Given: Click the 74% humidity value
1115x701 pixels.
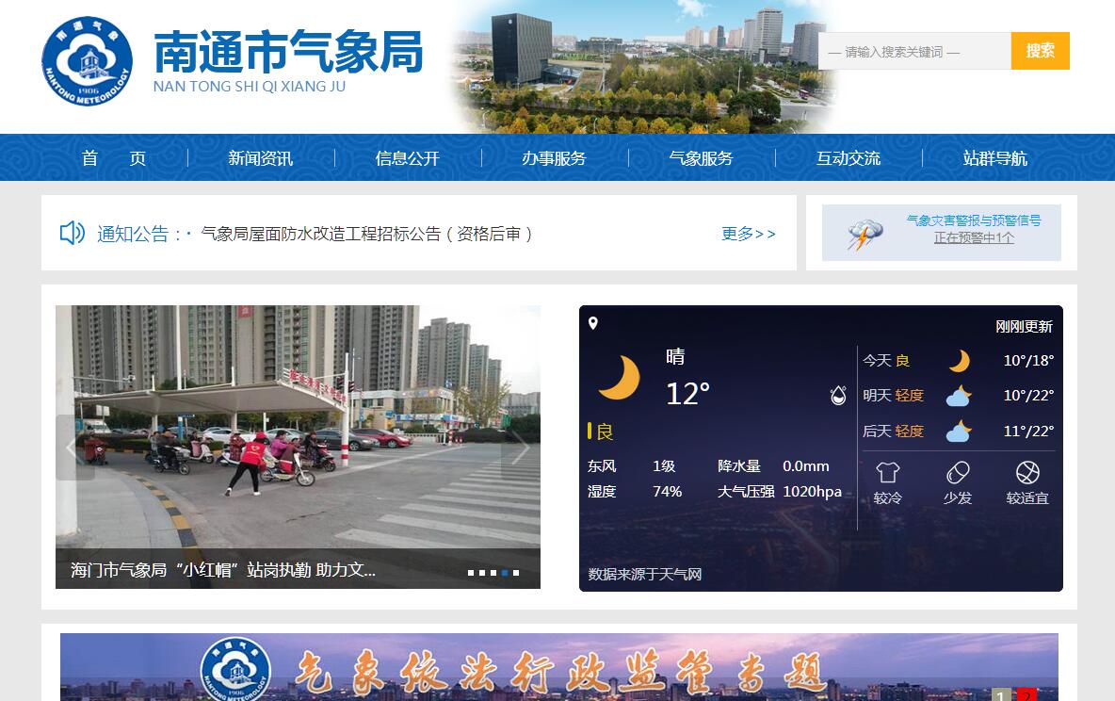Looking at the screenshot, I should [x=667, y=492].
